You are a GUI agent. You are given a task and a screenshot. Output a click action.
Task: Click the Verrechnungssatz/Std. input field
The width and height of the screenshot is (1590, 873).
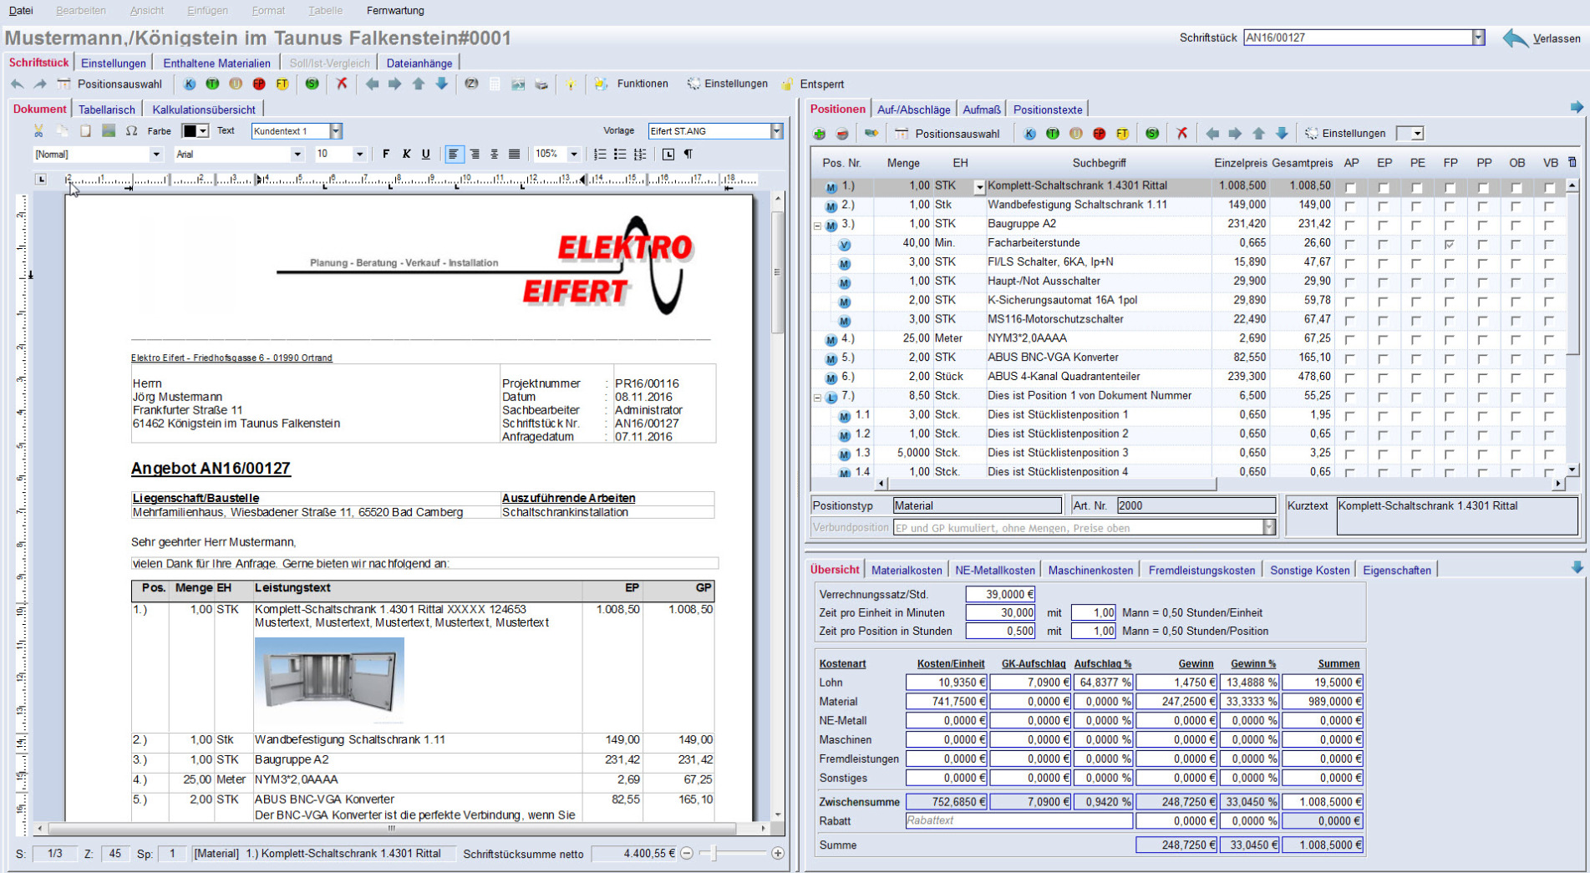[x=1000, y=594]
